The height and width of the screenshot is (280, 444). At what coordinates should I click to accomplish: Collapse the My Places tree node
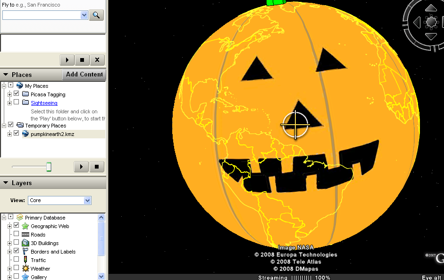4,85
